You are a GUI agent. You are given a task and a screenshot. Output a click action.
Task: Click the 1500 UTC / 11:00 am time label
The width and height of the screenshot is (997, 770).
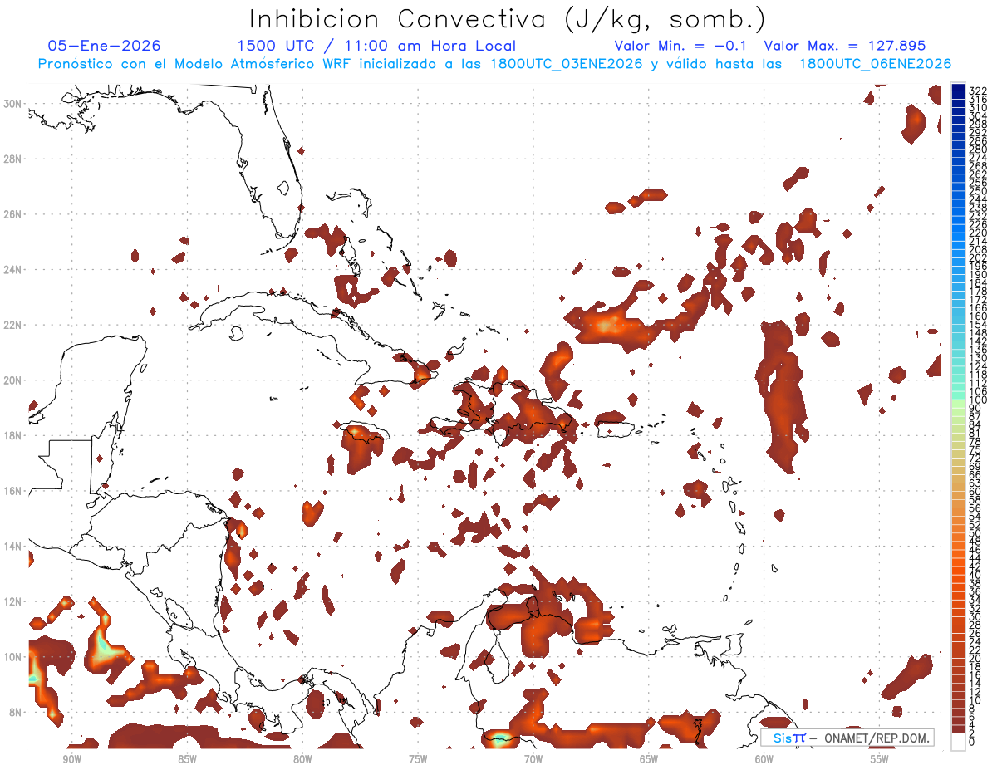[x=376, y=46]
